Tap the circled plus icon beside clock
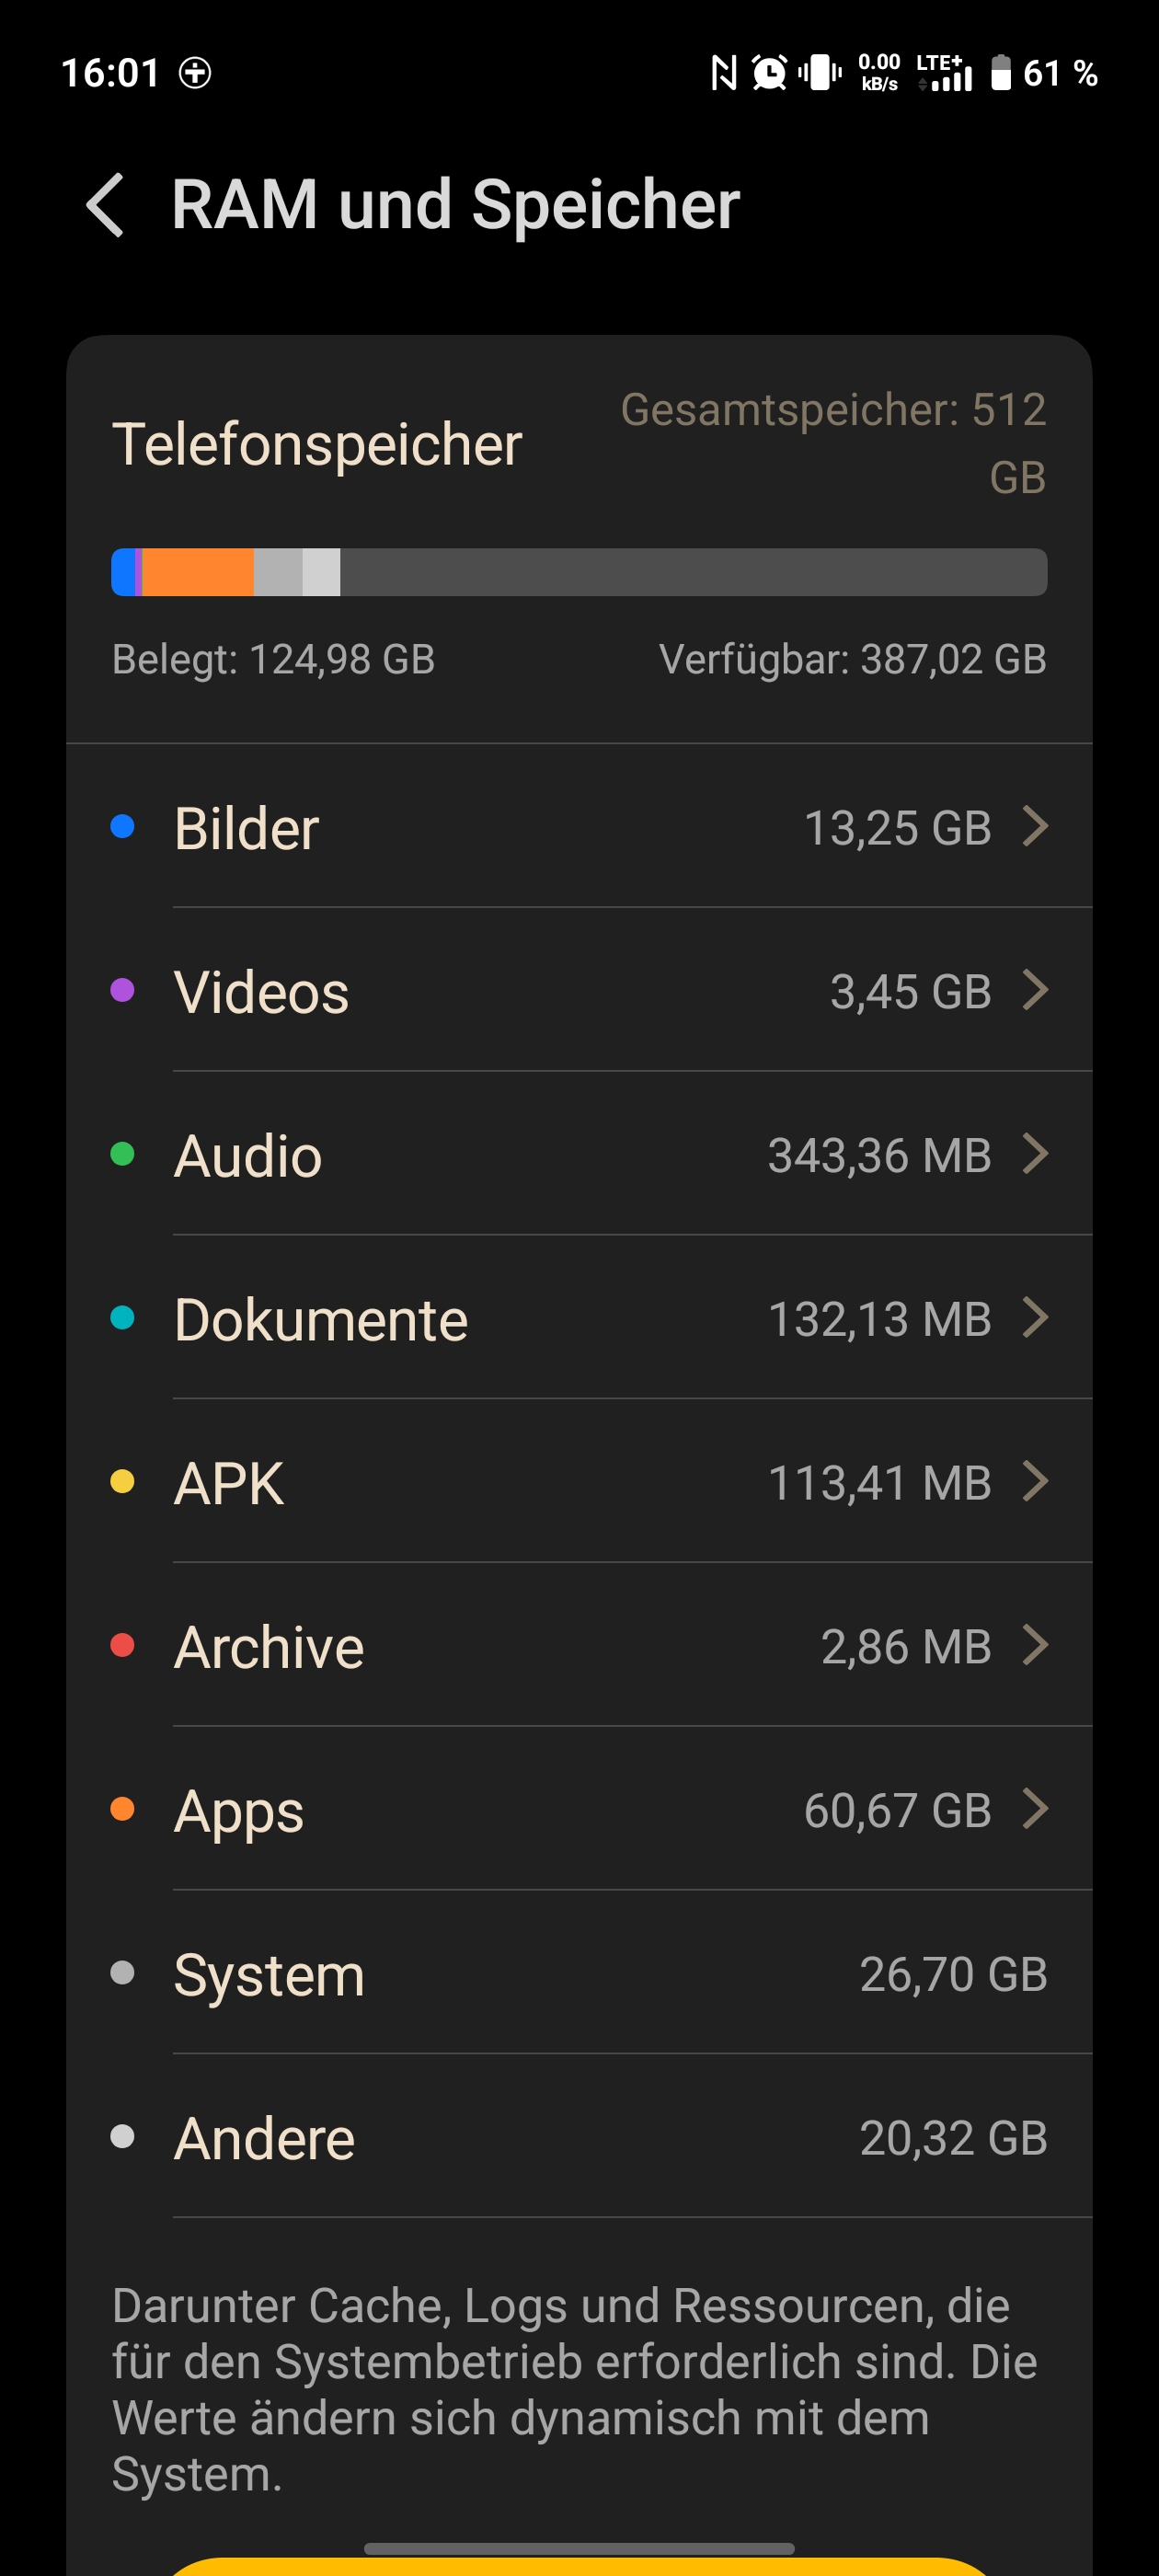This screenshot has width=1159, height=2576. (x=195, y=73)
